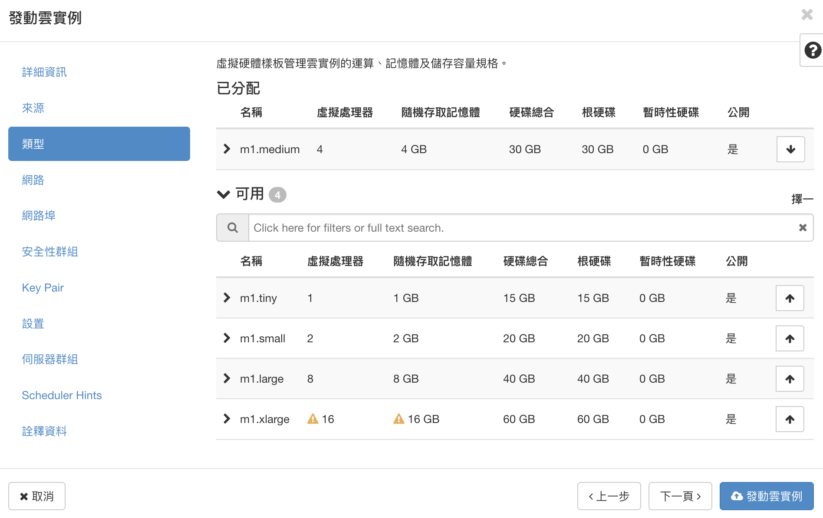Collapse the 可用 available section

pyautogui.click(x=224, y=194)
